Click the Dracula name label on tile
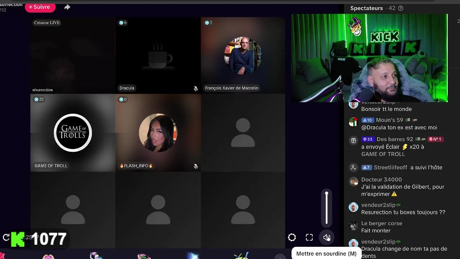 coord(127,88)
